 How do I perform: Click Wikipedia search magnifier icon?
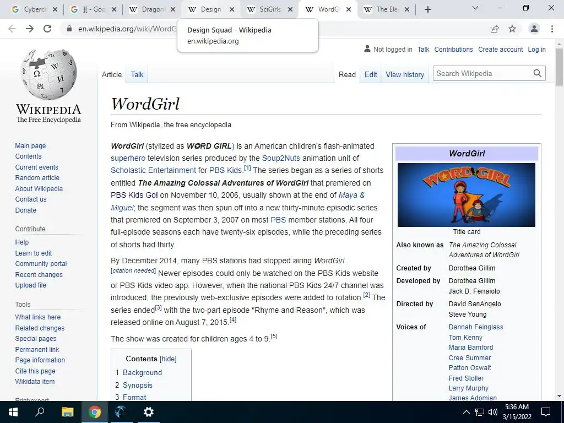point(538,73)
